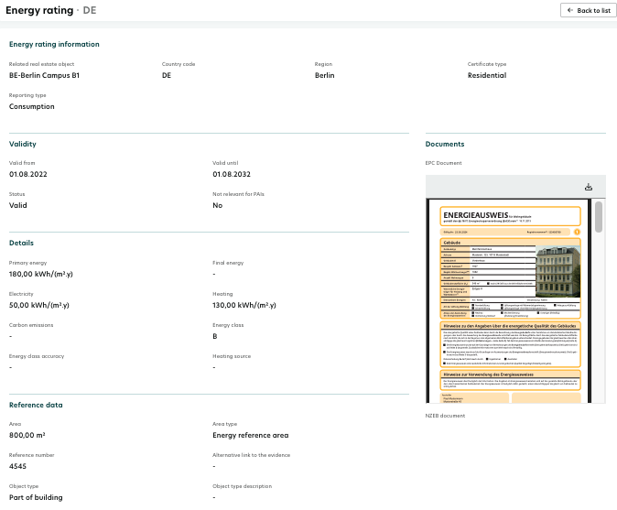Click the Back to list button

pyautogui.click(x=588, y=11)
